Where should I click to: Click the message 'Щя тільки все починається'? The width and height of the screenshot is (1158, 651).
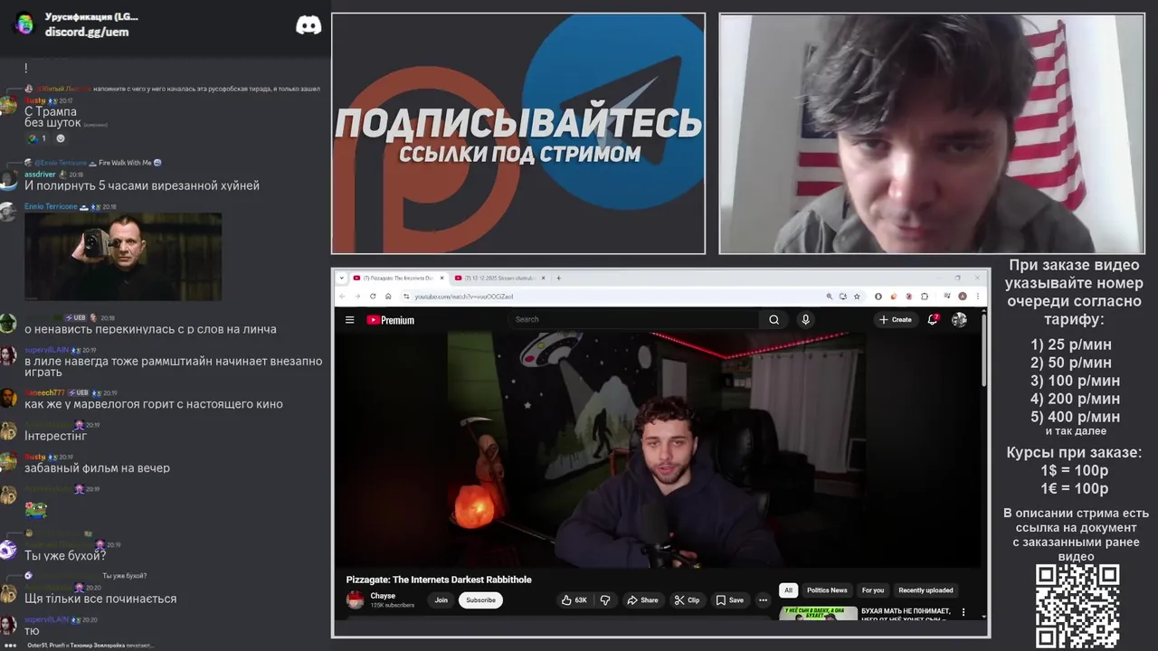click(100, 599)
